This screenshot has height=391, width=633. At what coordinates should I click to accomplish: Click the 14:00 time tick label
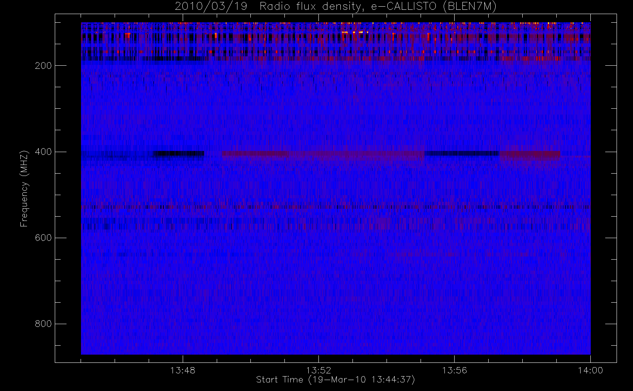tap(590, 370)
